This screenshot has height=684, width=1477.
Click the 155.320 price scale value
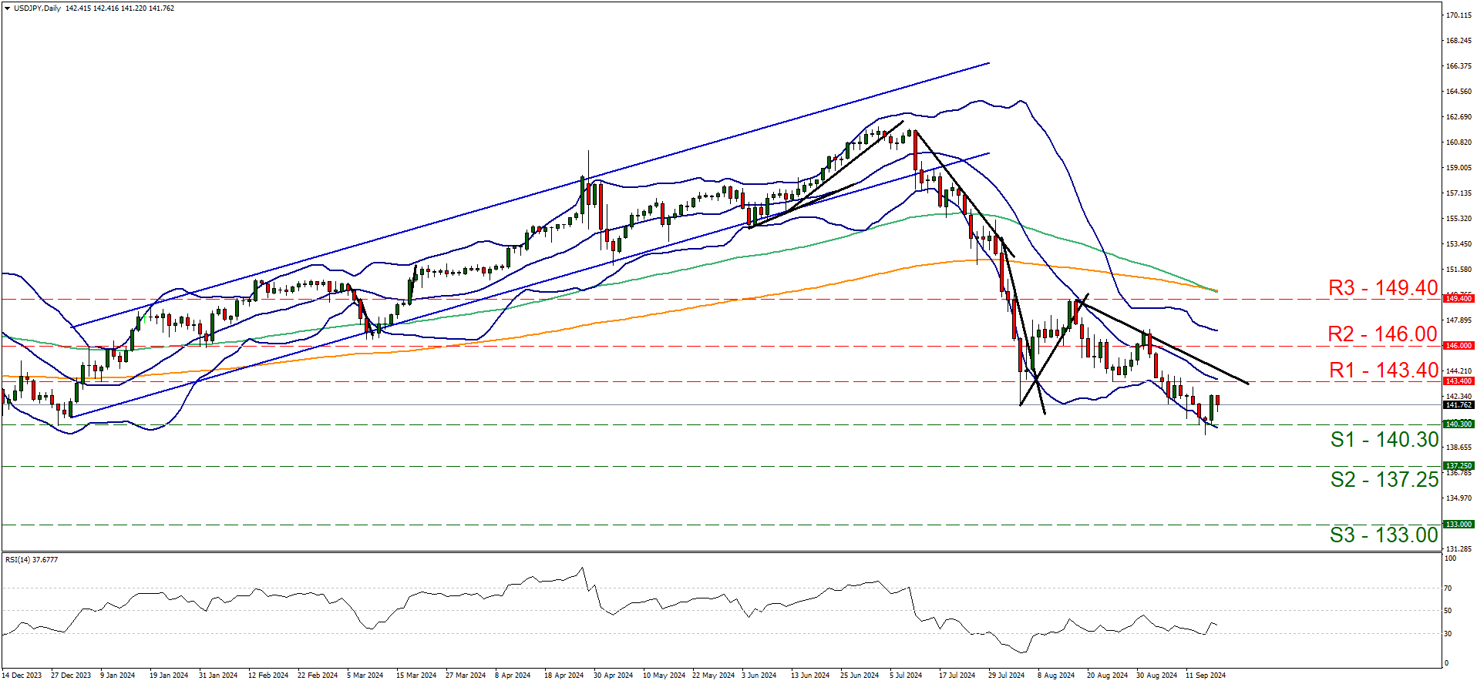click(1459, 219)
